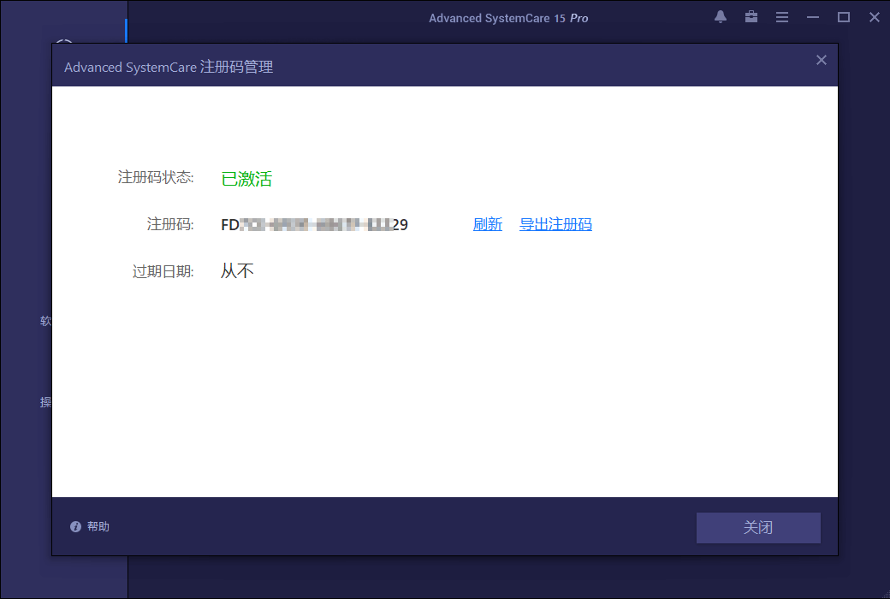Click the Advanced SystemCare 注册码管理 dialog title

(169, 67)
